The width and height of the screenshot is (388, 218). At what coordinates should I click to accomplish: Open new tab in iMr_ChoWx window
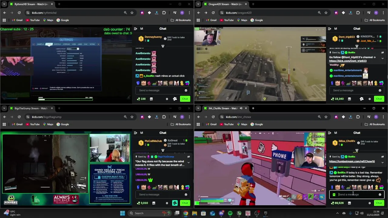pos(253,108)
